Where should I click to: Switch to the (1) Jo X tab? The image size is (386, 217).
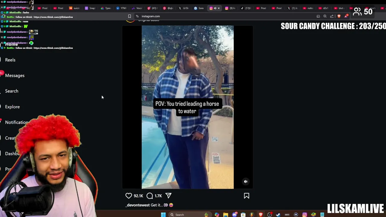click(292, 8)
